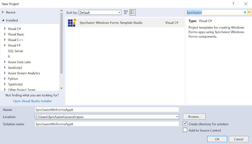Click the Browse... button
The image size is (252, 144).
[194, 116]
